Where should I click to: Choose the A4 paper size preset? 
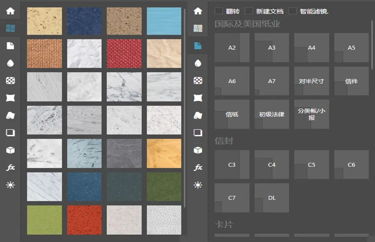pyautogui.click(x=311, y=48)
